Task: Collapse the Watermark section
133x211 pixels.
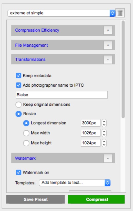Action: (108, 158)
